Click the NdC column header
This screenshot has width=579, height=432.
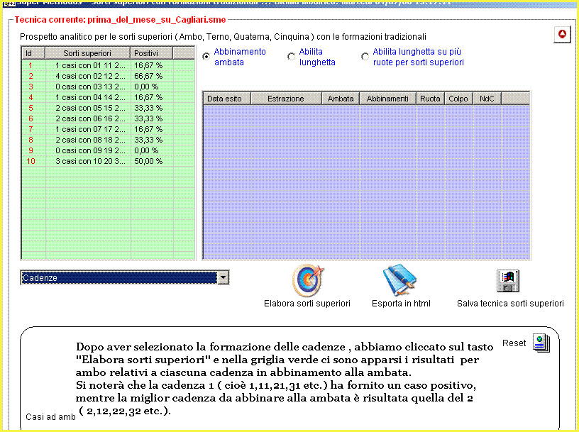487,99
